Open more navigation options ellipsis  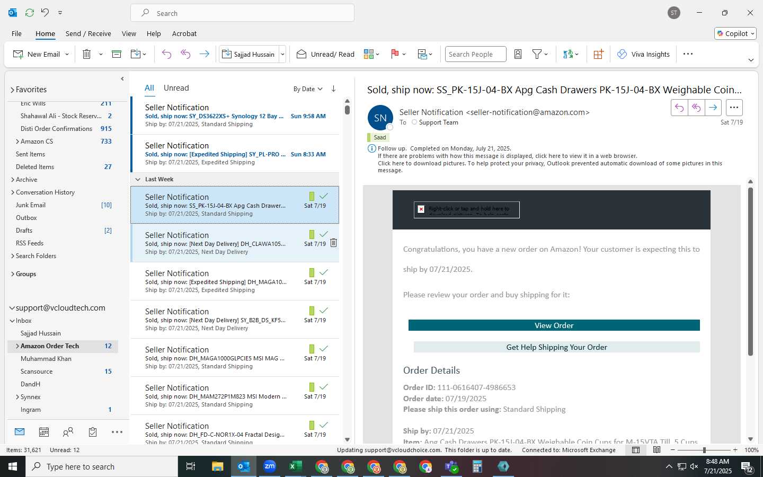[x=117, y=432]
